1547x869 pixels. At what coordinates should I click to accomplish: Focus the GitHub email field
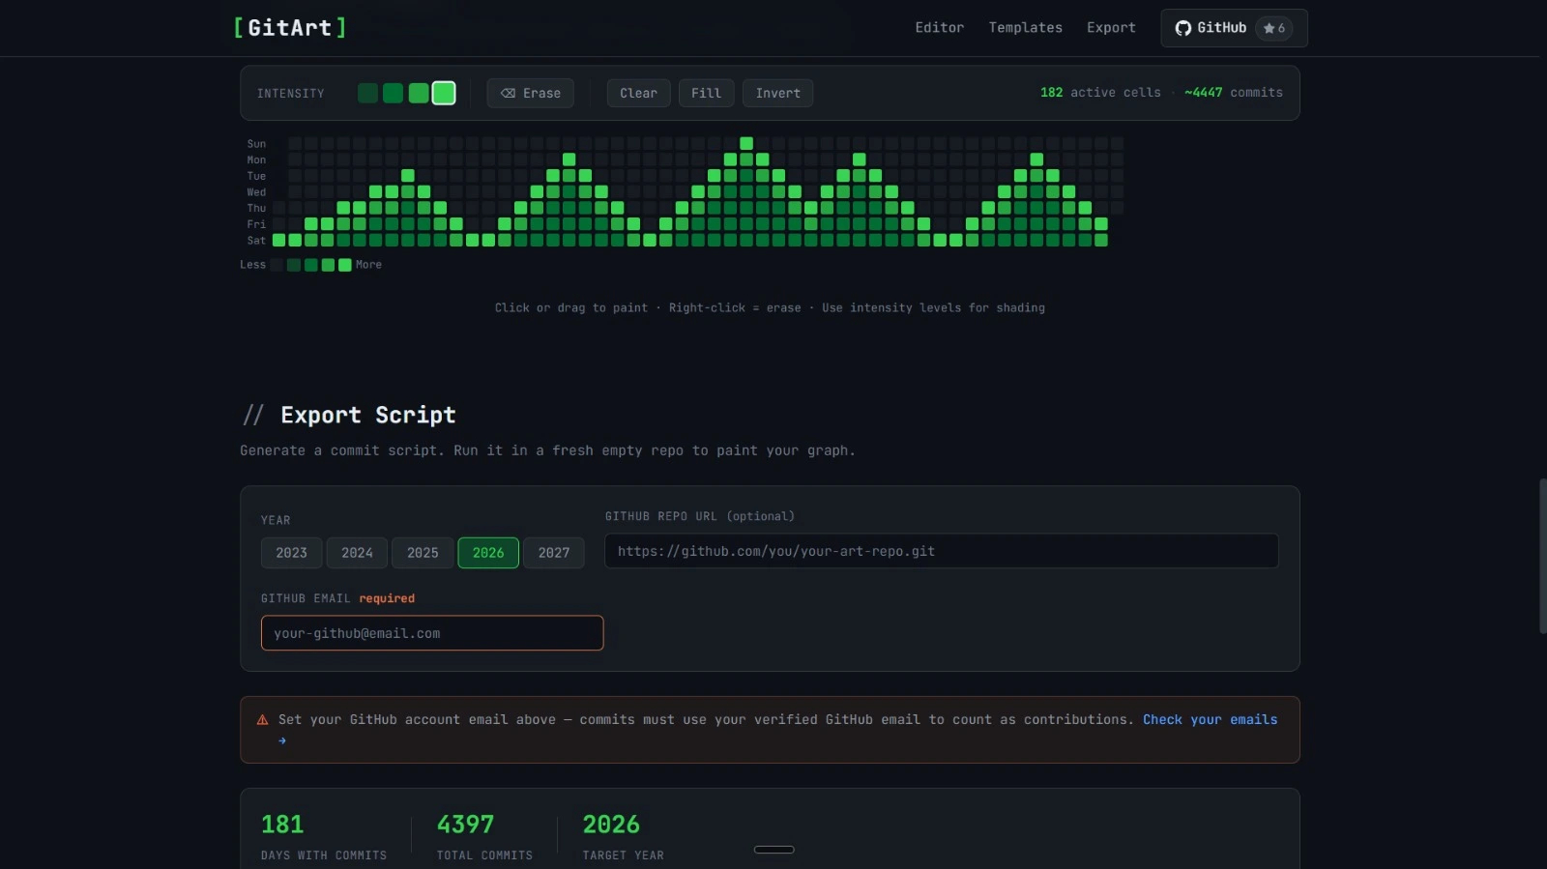[432, 633]
